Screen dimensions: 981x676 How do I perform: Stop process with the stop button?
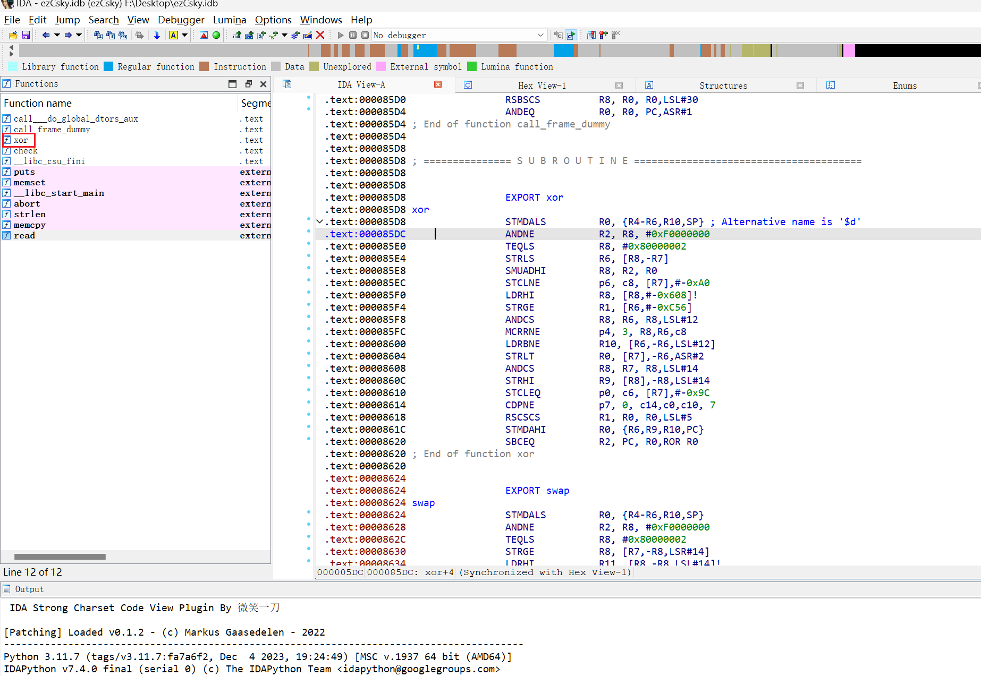coord(365,35)
